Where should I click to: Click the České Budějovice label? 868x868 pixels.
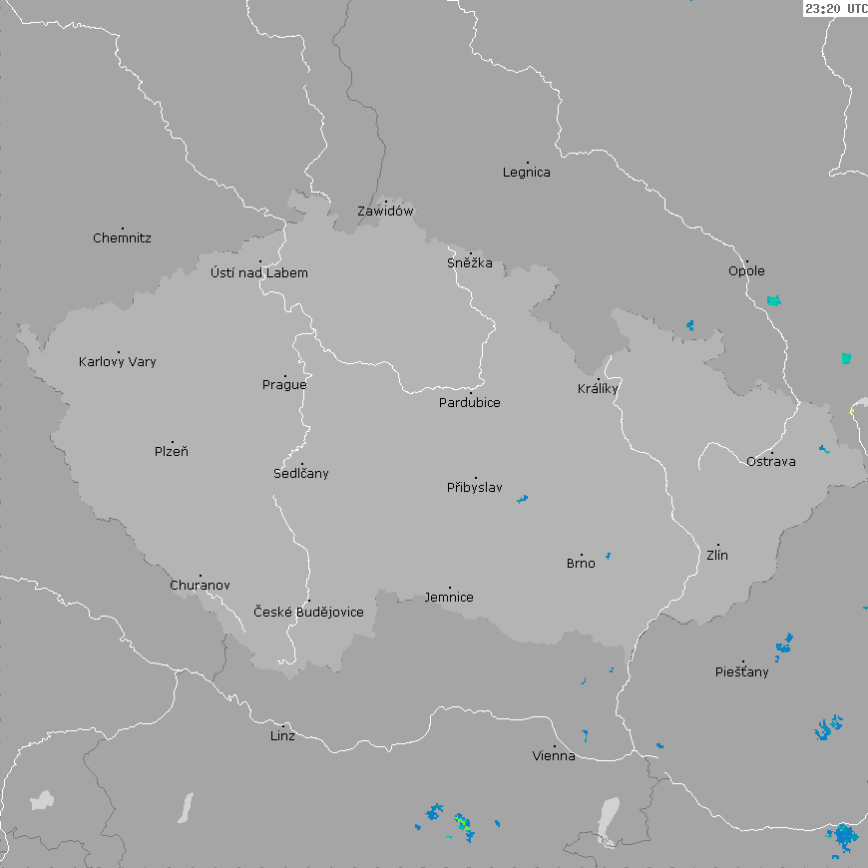pyautogui.click(x=308, y=613)
